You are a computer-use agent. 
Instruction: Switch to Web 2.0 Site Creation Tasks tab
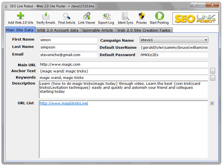click(x=144, y=30)
